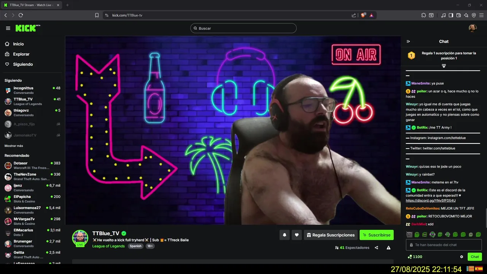Screen dimensions: 487x274
Task: Go back in browser history
Action: coord(5,15)
